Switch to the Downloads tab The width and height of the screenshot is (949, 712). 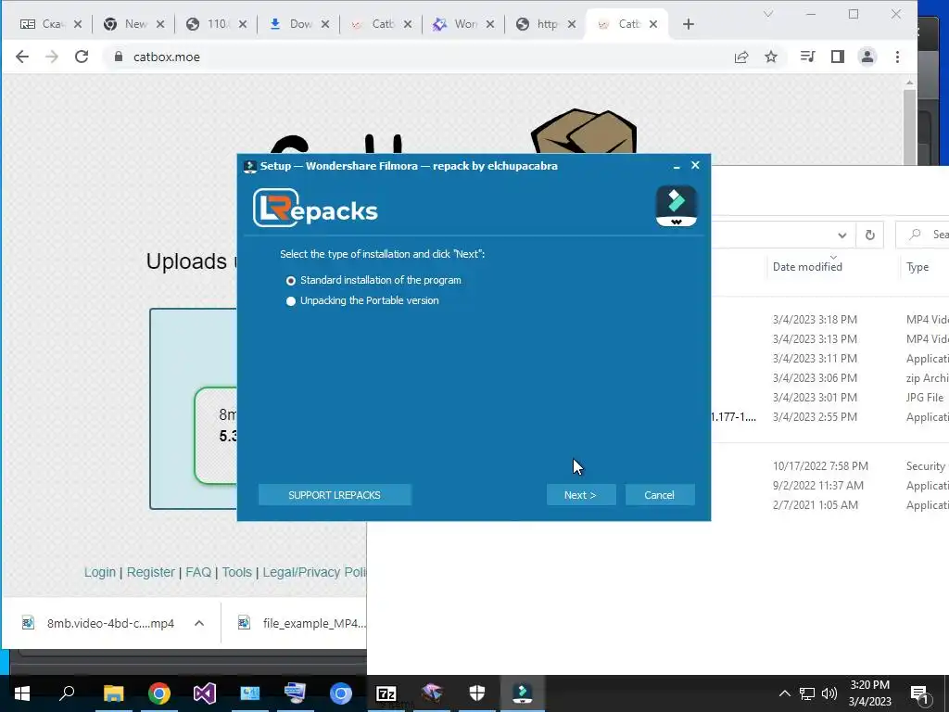click(x=297, y=24)
